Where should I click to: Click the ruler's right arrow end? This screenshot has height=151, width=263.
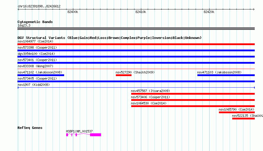click(x=254, y=9)
